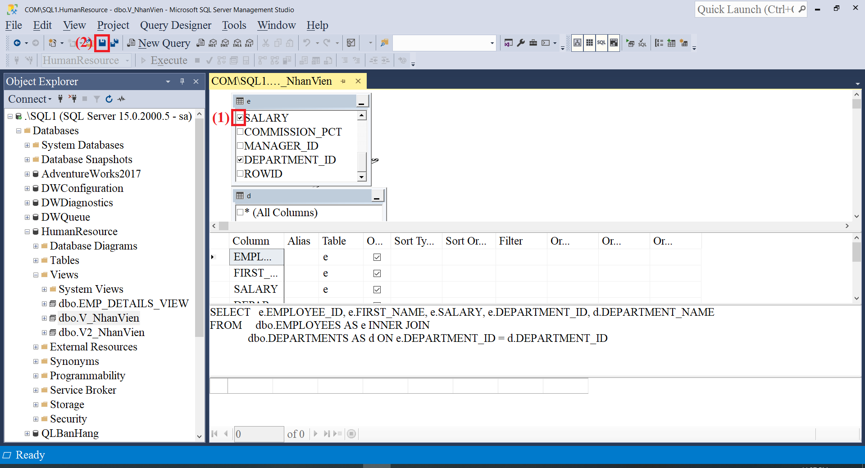The image size is (865, 468).
Task: Uncheck the SALARY column checkbox
Action: 240,118
